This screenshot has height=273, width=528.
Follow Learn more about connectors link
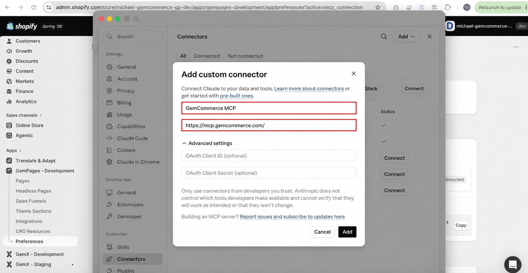309,89
